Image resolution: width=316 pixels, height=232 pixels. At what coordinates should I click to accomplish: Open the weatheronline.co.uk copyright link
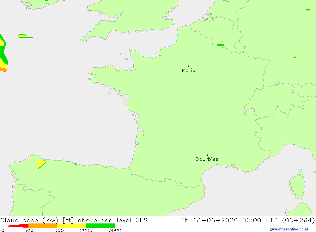pos(289,229)
